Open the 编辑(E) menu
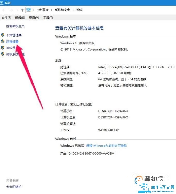Screen dimensions: 176x194 (x=20, y=18)
